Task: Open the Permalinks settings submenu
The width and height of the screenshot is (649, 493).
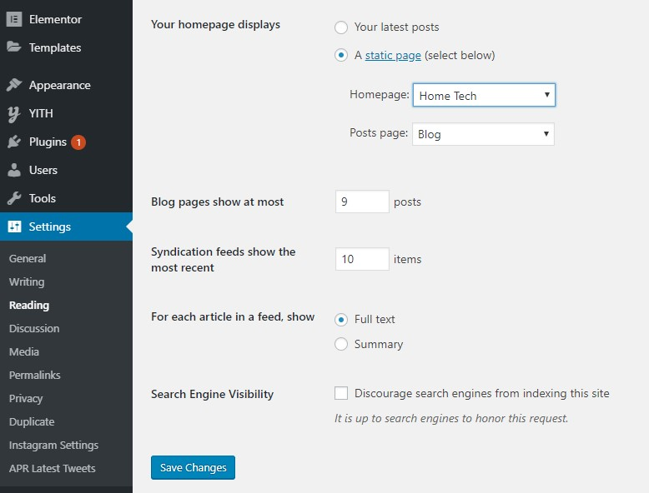Action: [x=35, y=375]
